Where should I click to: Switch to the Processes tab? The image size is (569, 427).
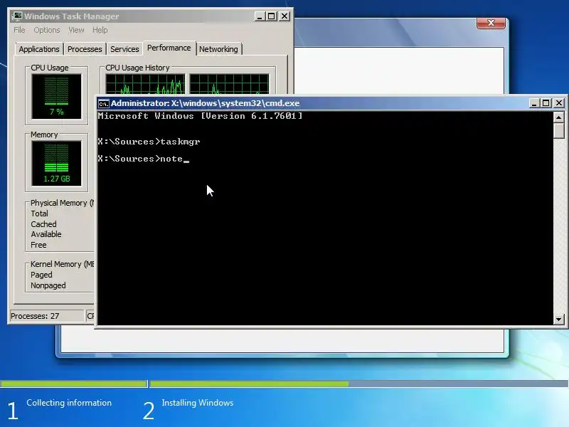[x=85, y=49]
